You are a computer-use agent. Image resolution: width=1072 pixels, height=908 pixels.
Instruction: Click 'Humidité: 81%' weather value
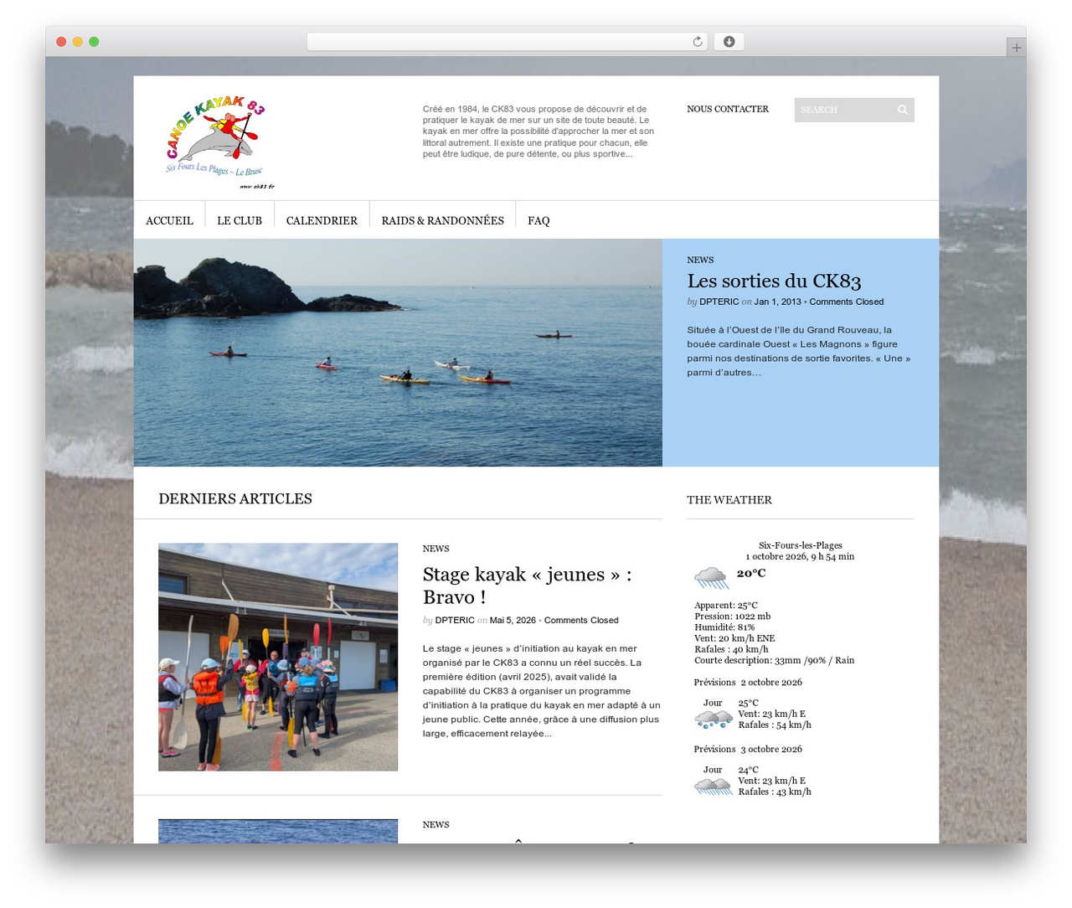click(724, 627)
